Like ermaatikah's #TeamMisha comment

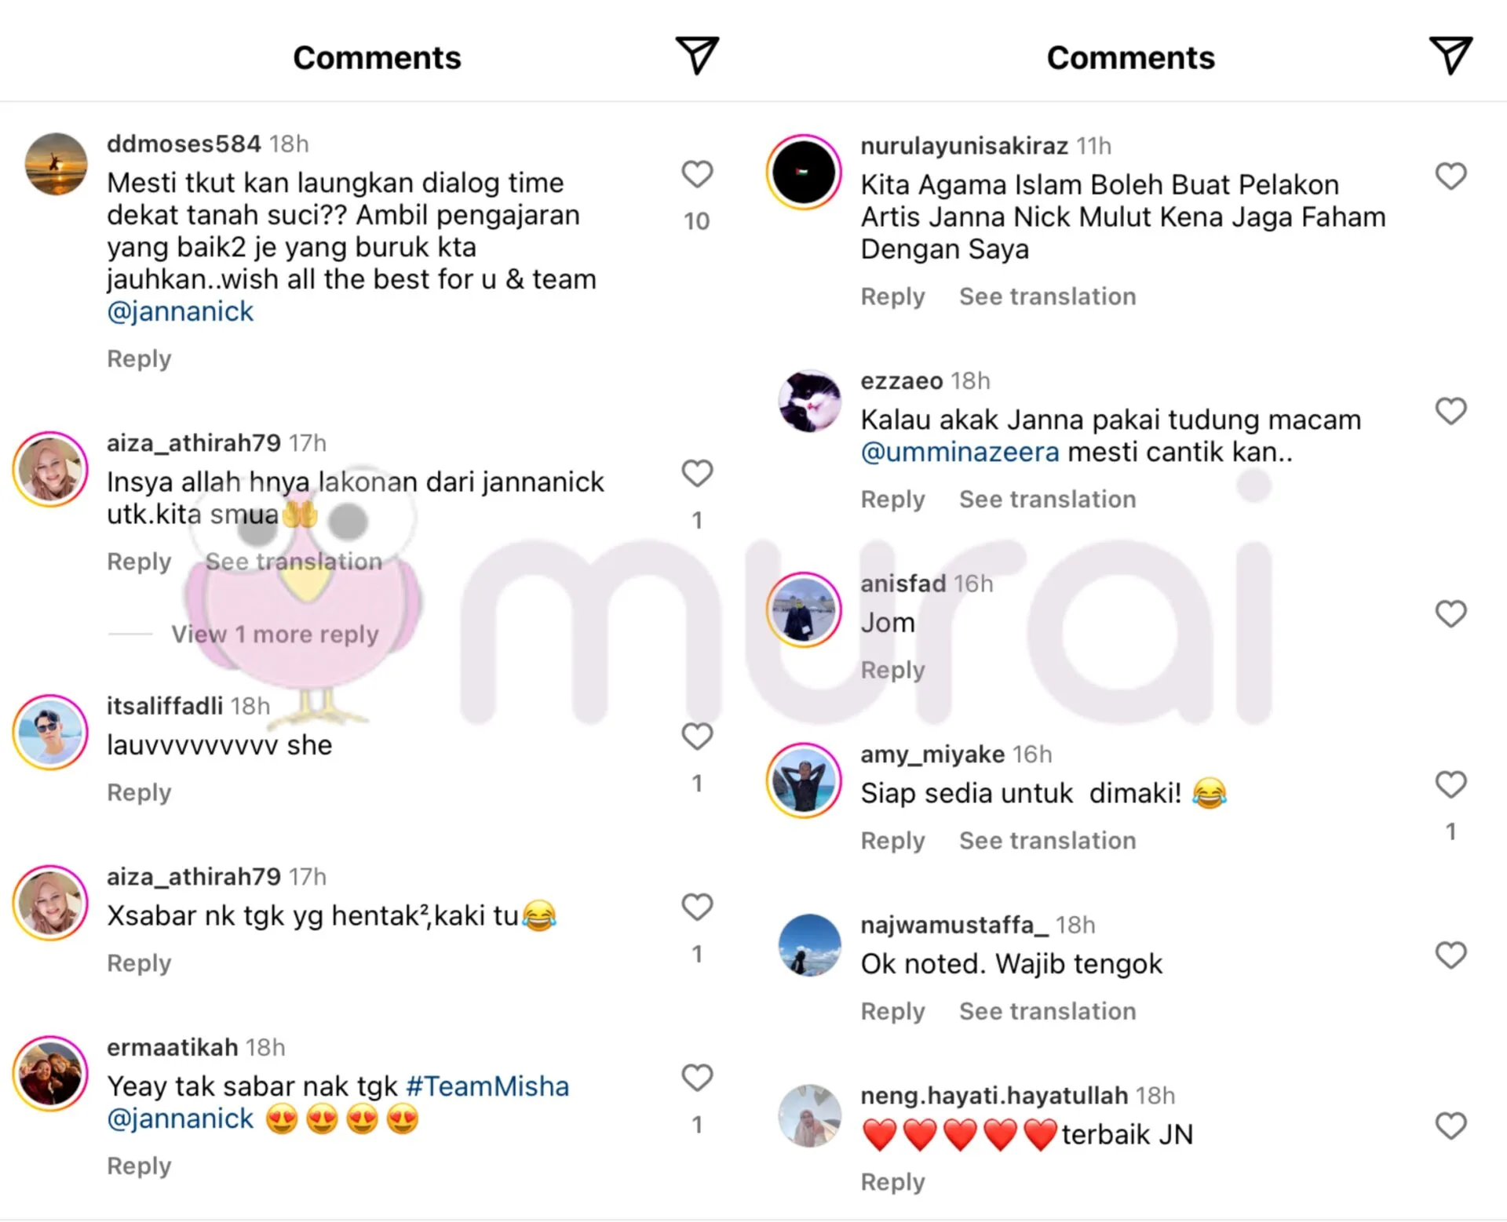[697, 1078]
